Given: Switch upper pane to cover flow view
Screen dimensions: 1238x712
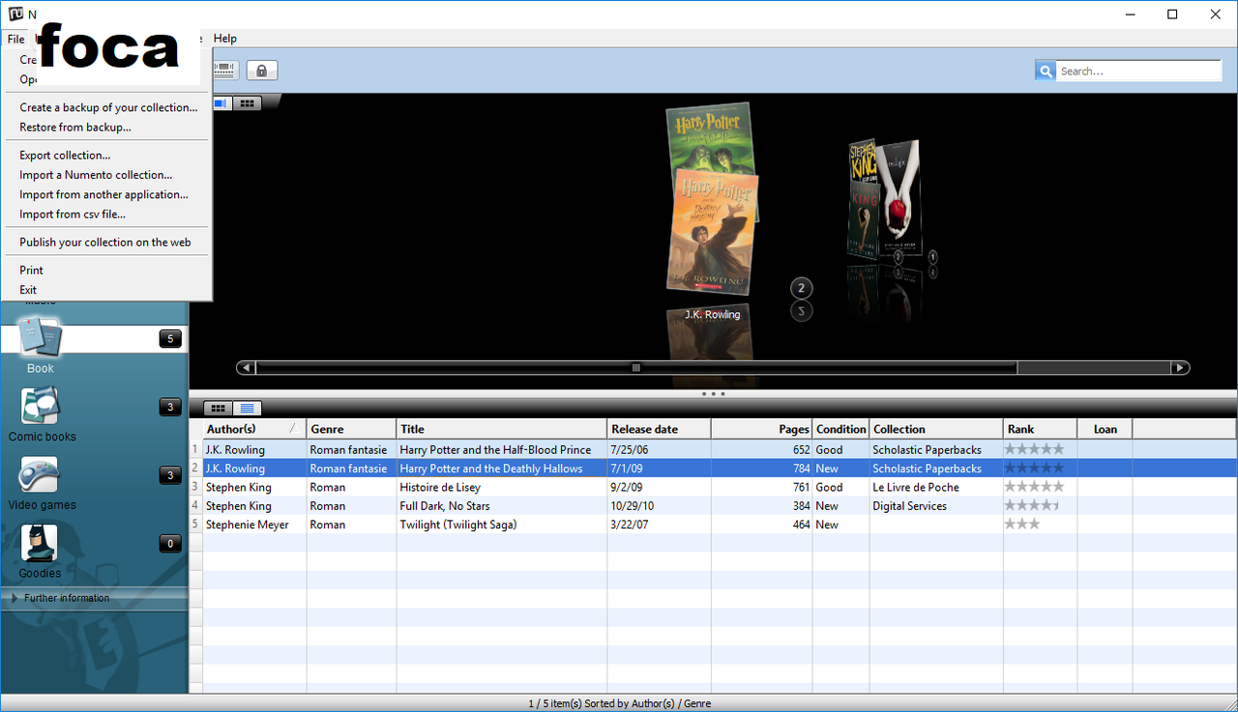Looking at the screenshot, I should pos(221,102).
